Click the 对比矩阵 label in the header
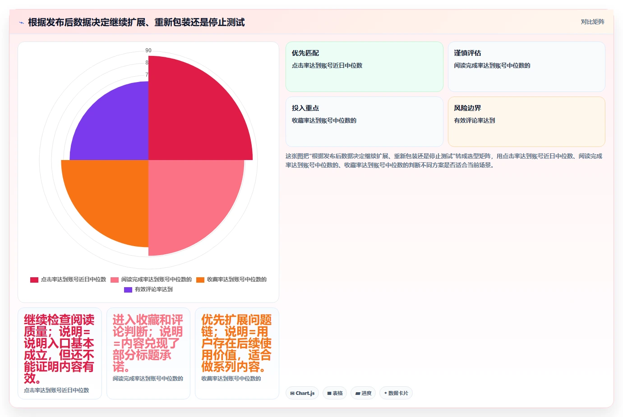Viewport: 623px width, 417px height. (x=592, y=22)
